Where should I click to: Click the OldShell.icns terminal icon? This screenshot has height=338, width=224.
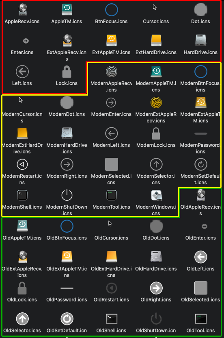111,319
